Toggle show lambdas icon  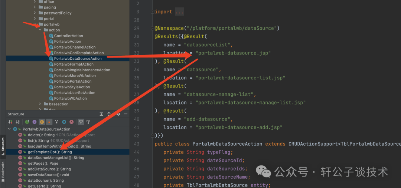click(72, 122)
